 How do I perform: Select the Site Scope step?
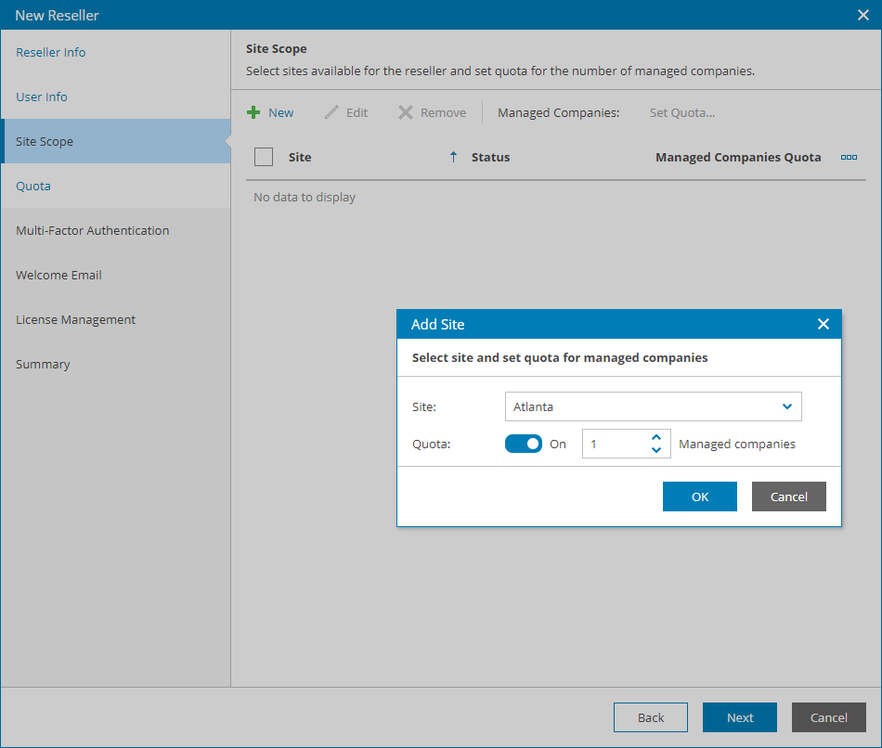pos(116,141)
